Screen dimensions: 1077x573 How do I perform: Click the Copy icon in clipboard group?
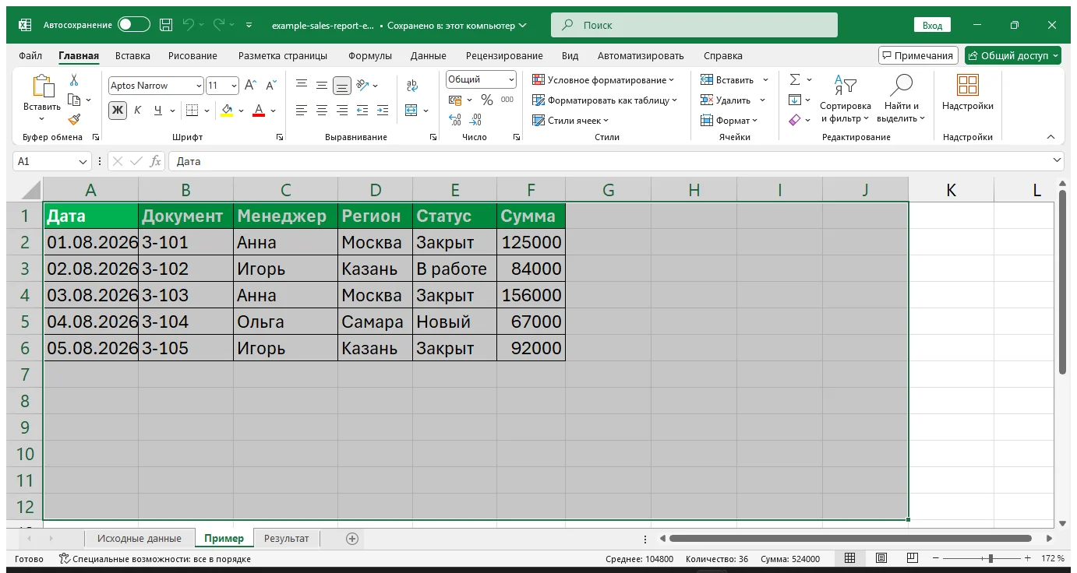tap(75, 100)
